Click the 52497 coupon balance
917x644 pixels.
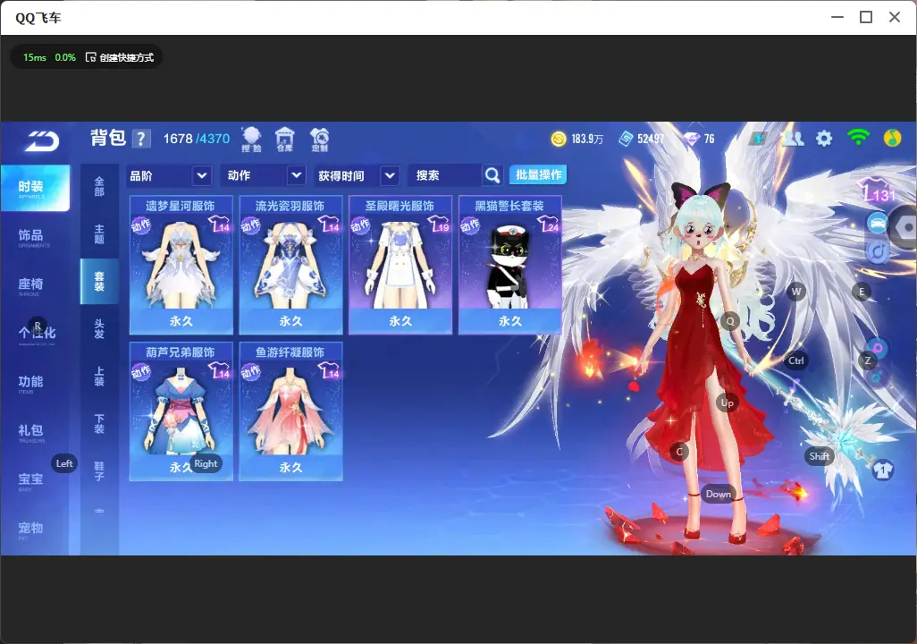pyautogui.click(x=651, y=140)
